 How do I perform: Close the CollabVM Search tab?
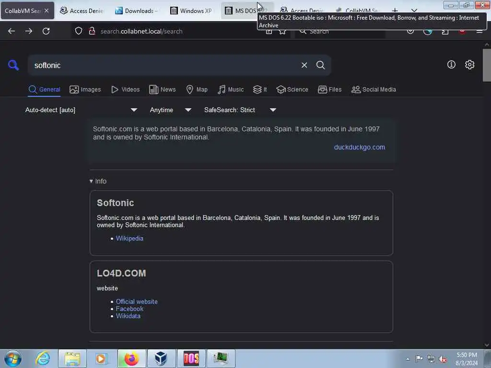coord(47,11)
